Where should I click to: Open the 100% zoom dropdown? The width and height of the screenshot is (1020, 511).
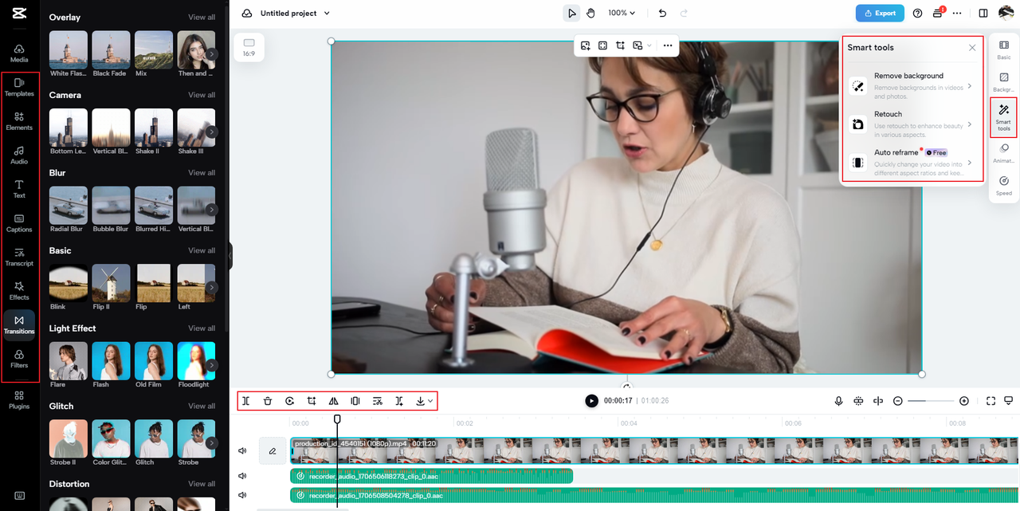click(x=622, y=13)
